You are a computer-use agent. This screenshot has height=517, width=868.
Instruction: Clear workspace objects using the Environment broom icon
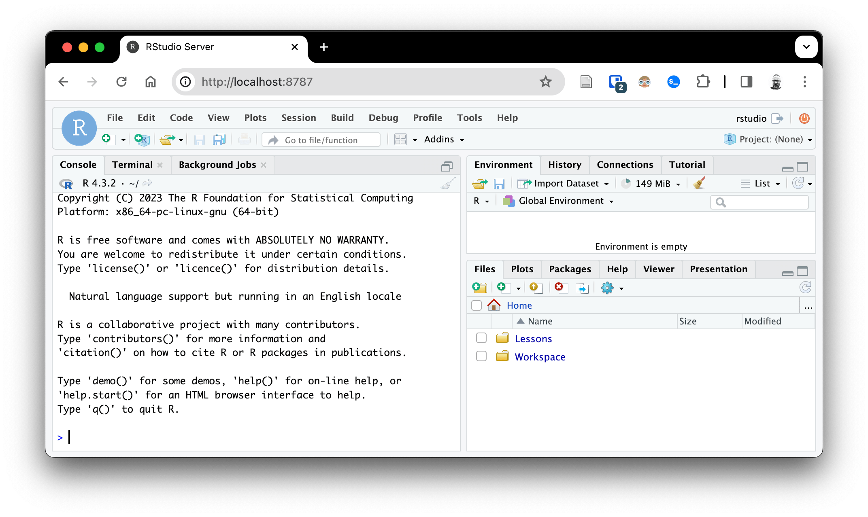tap(698, 183)
